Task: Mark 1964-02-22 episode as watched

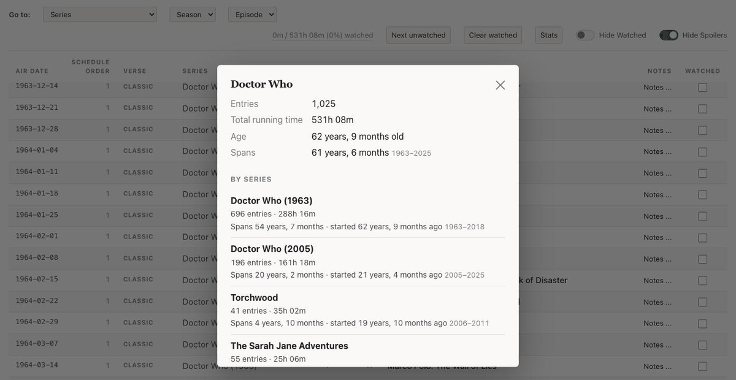Action: pyautogui.click(x=703, y=302)
